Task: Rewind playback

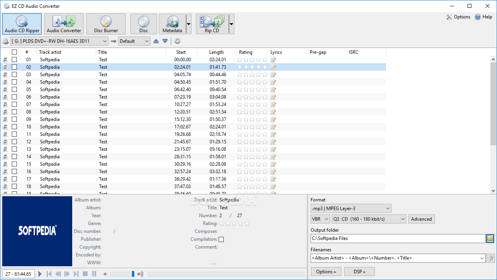Action: (58, 274)
